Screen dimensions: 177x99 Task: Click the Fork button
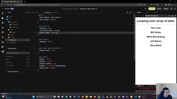coord(159,9)
